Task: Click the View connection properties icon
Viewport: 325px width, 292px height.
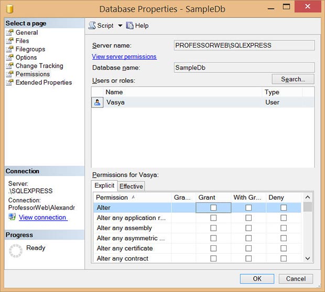Action: [12, 217]
